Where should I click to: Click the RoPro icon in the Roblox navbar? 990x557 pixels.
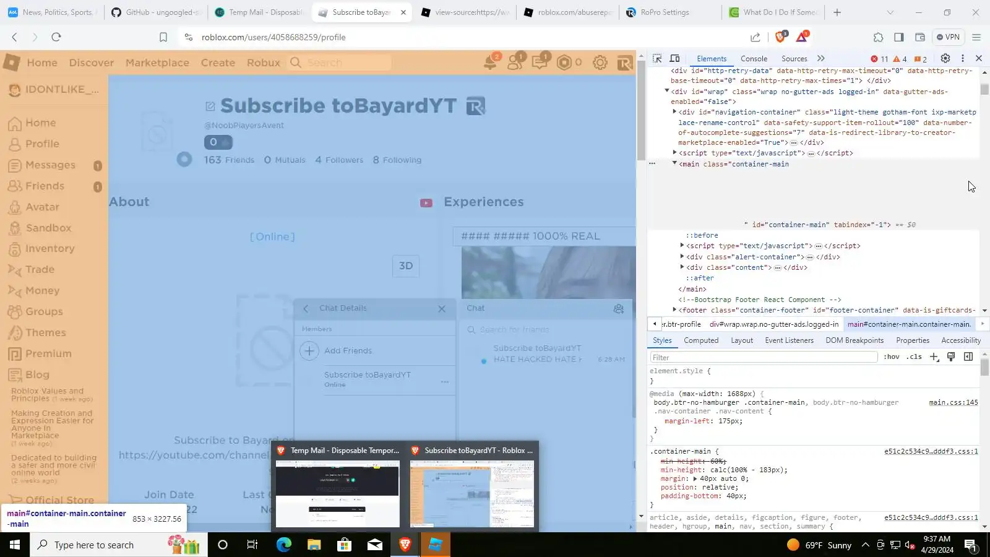click(x=624, y=63)
